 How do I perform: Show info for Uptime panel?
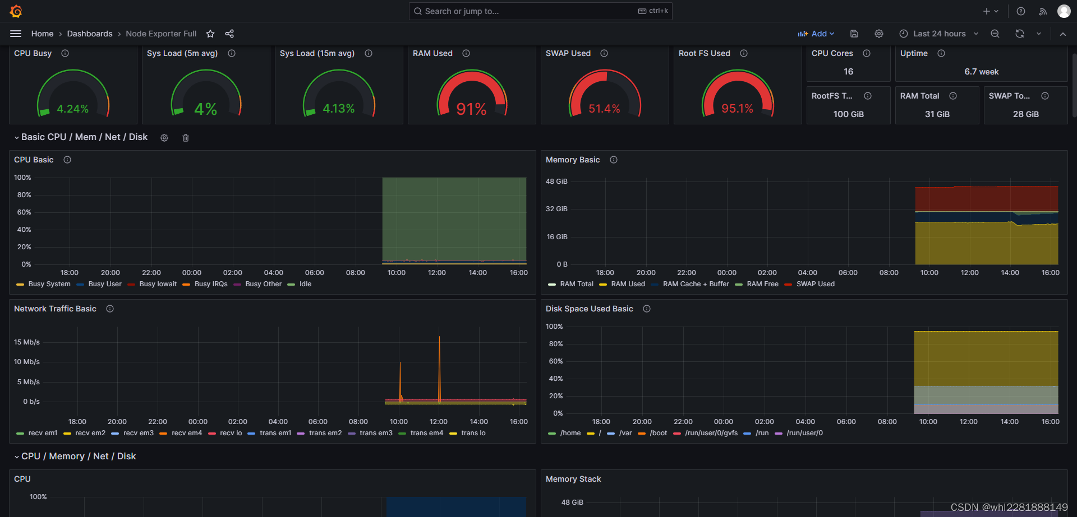(x=941, y=53)
